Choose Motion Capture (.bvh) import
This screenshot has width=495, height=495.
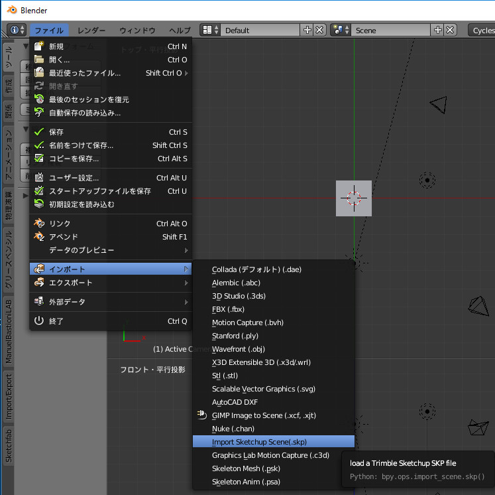coord(274,322)
